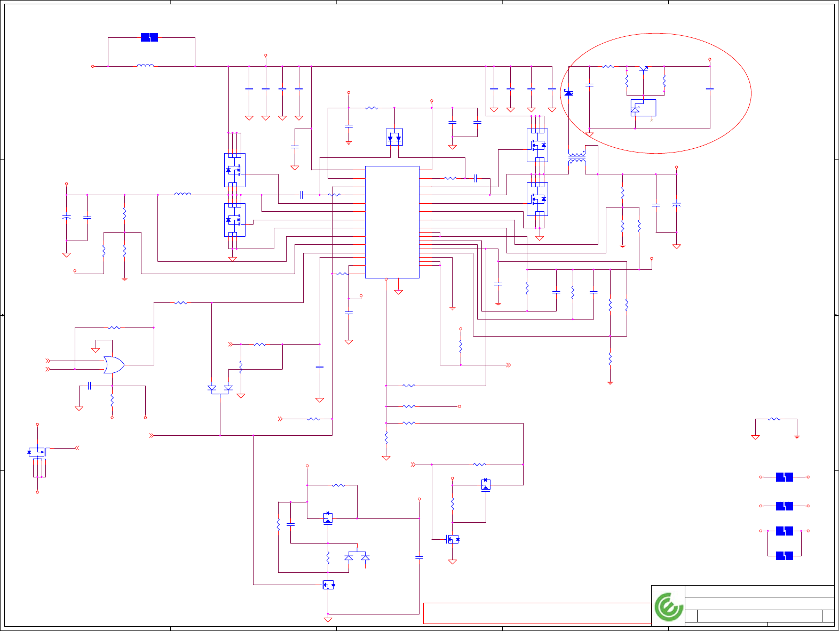Viewport: 839px width, 631px height.
Task: Click the red ellipse outline around regulator circuit
Action: click(x=656, y=93)
